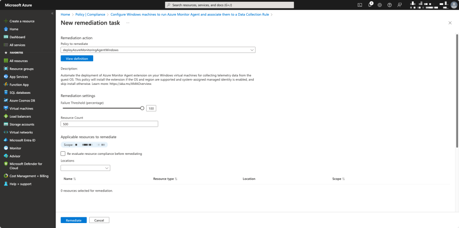
Task: Click the All resources grid icon
Action: (x=5, y=61)
